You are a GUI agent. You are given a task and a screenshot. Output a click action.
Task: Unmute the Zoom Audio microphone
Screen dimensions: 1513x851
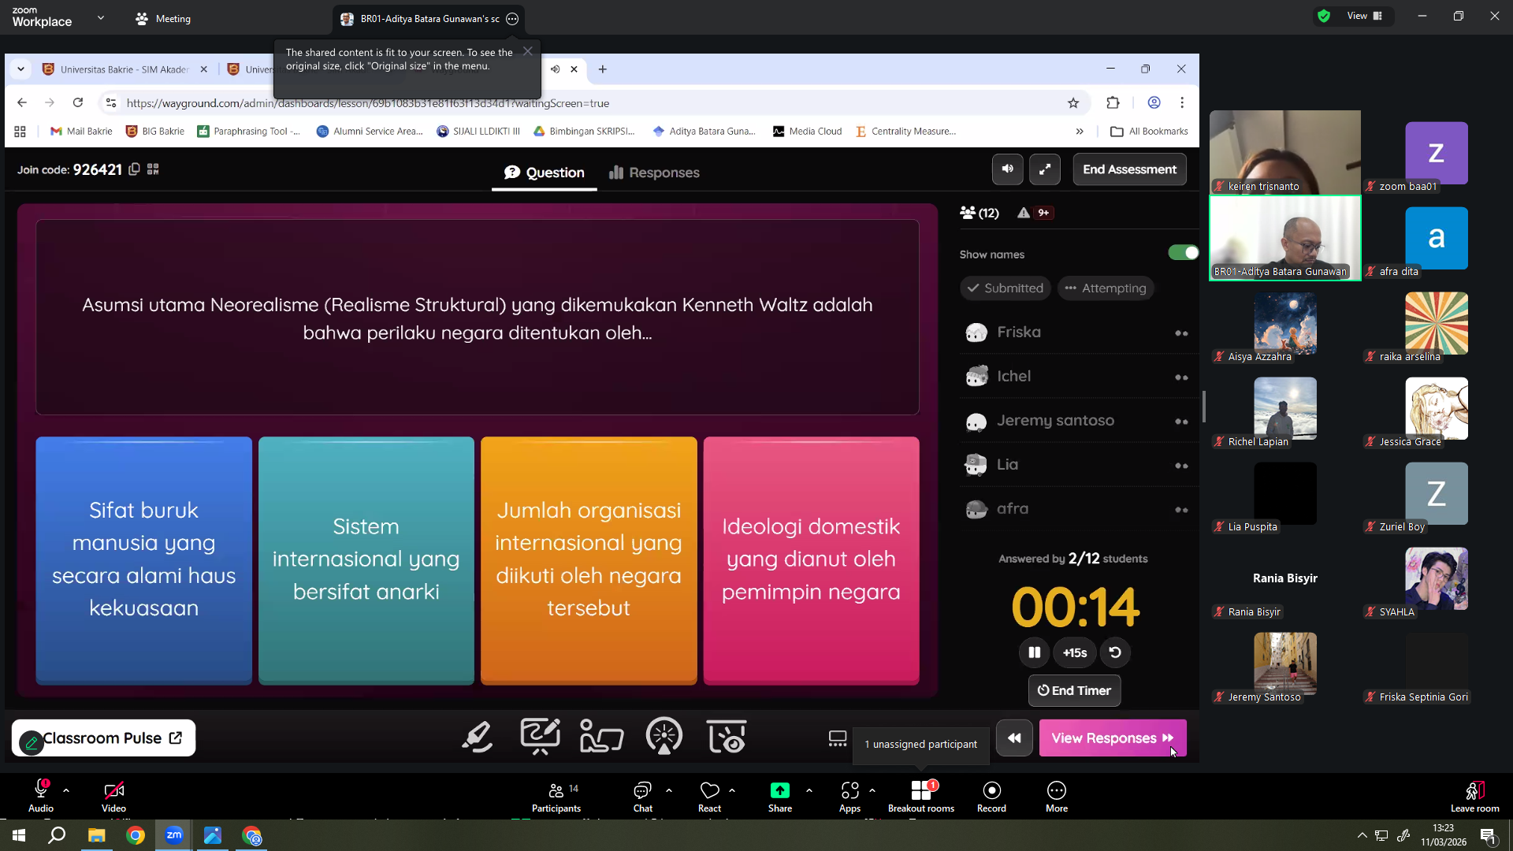pos(41,797)
